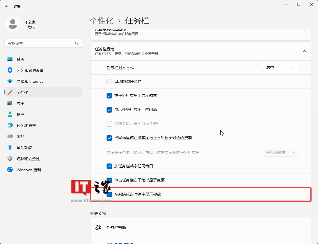Uncheck 当鼠标悬停在搜索图标上方时显示最近的搜索
Viewport: 318px width, 244px height.
[x=109, y=138]
